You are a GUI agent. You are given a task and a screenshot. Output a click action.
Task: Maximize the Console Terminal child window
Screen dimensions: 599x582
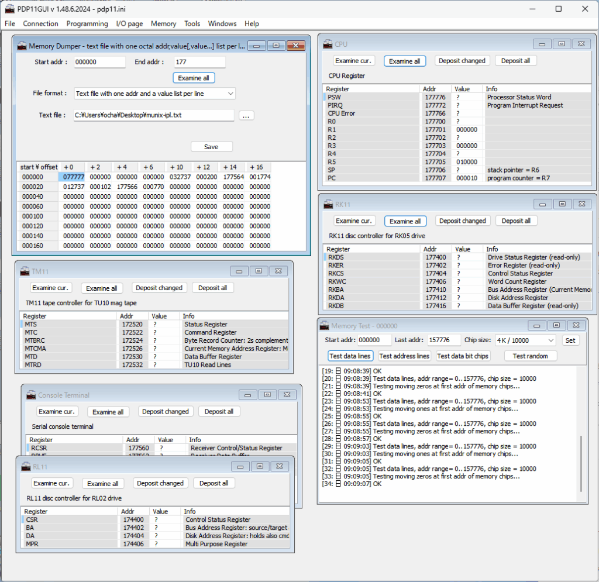[x=267, y=395]
